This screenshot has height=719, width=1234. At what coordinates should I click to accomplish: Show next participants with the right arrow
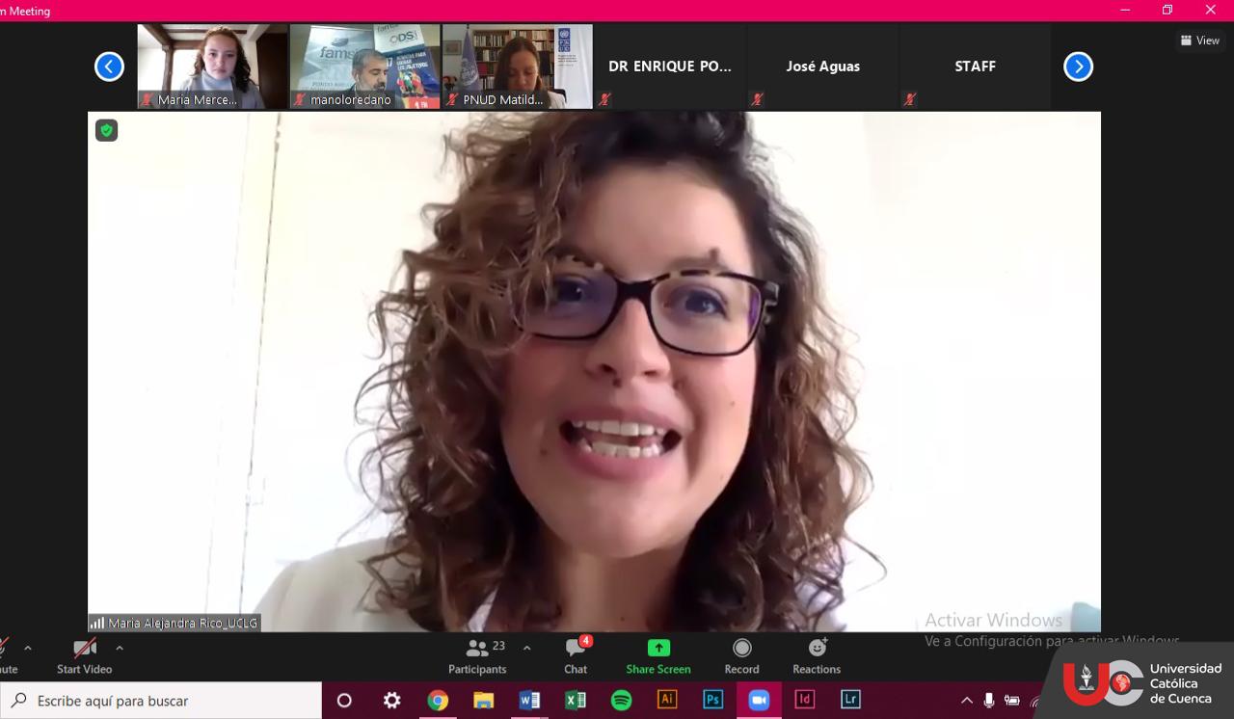[1078, 67]
